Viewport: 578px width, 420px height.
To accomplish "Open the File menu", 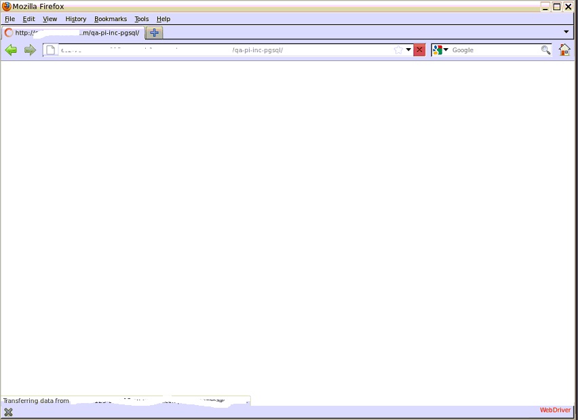I will tap(9, 19).
